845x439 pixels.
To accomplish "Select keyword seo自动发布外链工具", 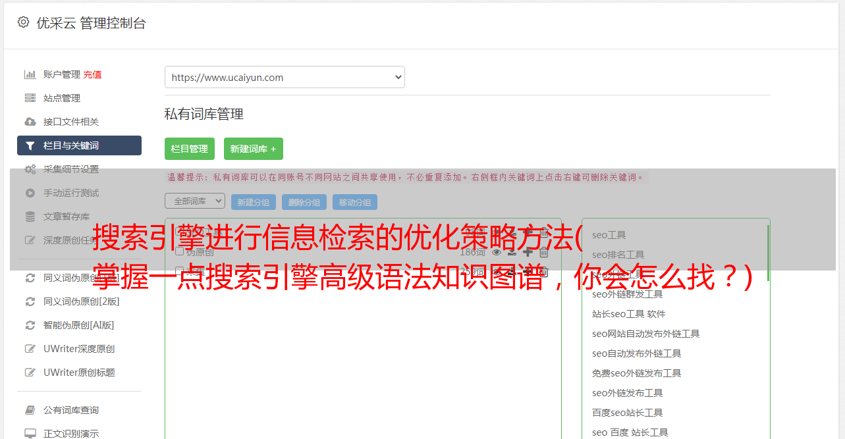I will pyautogui.click(x=637, y=353).
